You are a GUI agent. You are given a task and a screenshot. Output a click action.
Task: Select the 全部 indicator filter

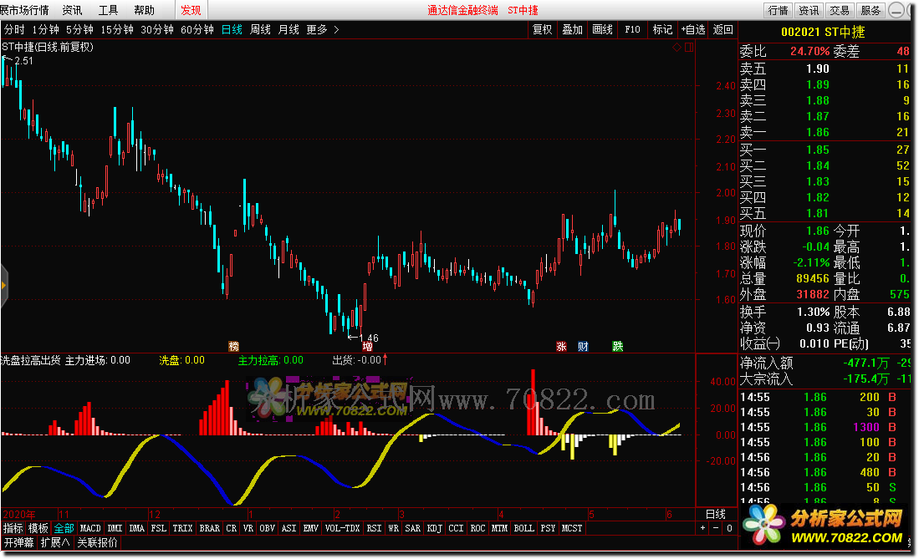[x=64, y=528]
